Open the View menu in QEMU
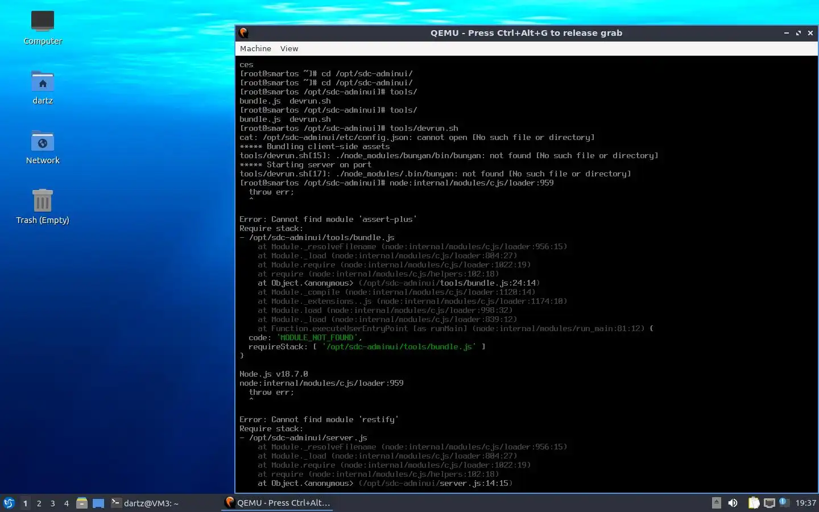 pos(289,48)
